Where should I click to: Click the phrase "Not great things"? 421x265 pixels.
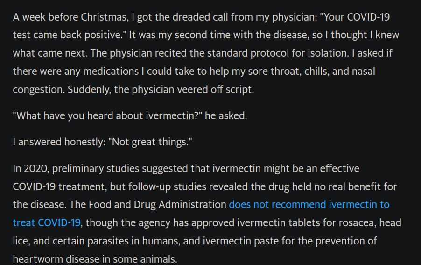(x=150, y=142)
